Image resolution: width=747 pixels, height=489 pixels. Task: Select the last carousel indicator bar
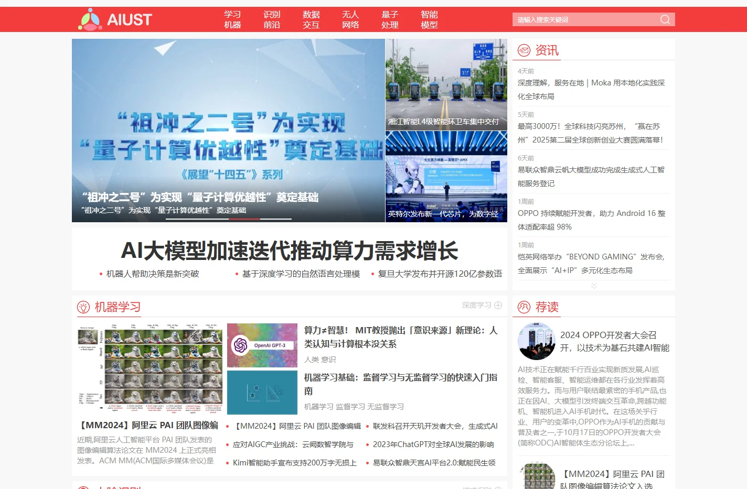click(x=276, y=219)
